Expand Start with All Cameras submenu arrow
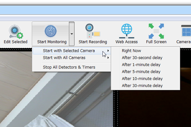 tap(108, 58)
